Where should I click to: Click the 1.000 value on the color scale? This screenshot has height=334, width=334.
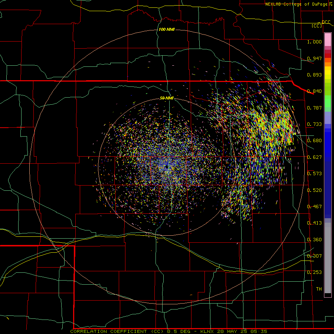point(314,42)
